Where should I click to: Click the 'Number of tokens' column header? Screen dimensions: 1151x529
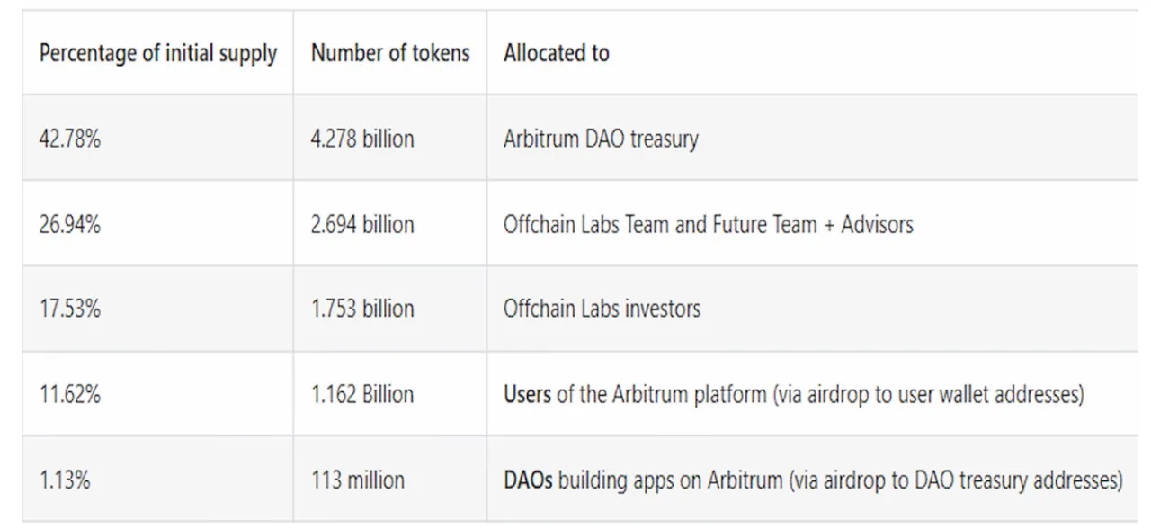pos(390,53)
